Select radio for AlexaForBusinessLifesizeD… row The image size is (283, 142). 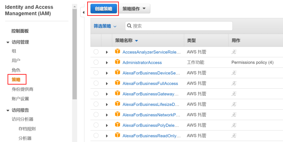(x=96, y=104)
